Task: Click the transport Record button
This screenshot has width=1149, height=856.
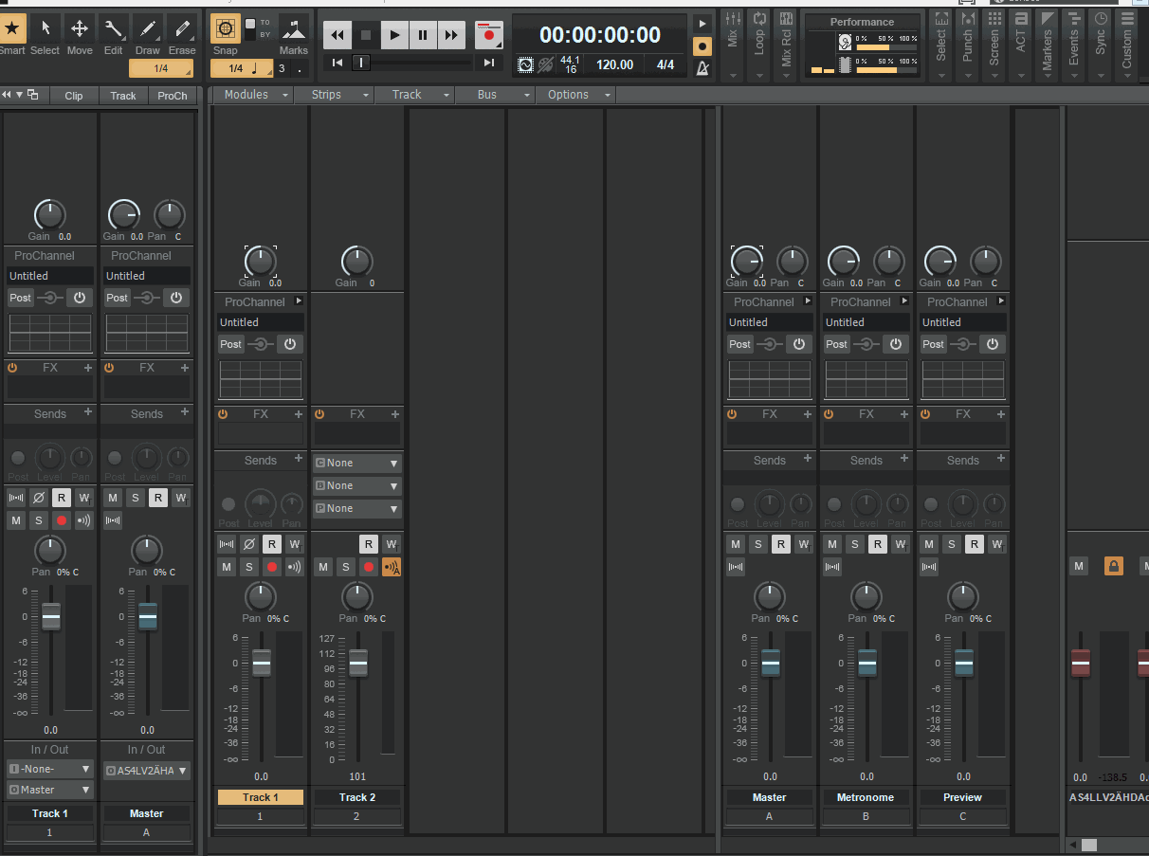Action: [x=490, y=35]
